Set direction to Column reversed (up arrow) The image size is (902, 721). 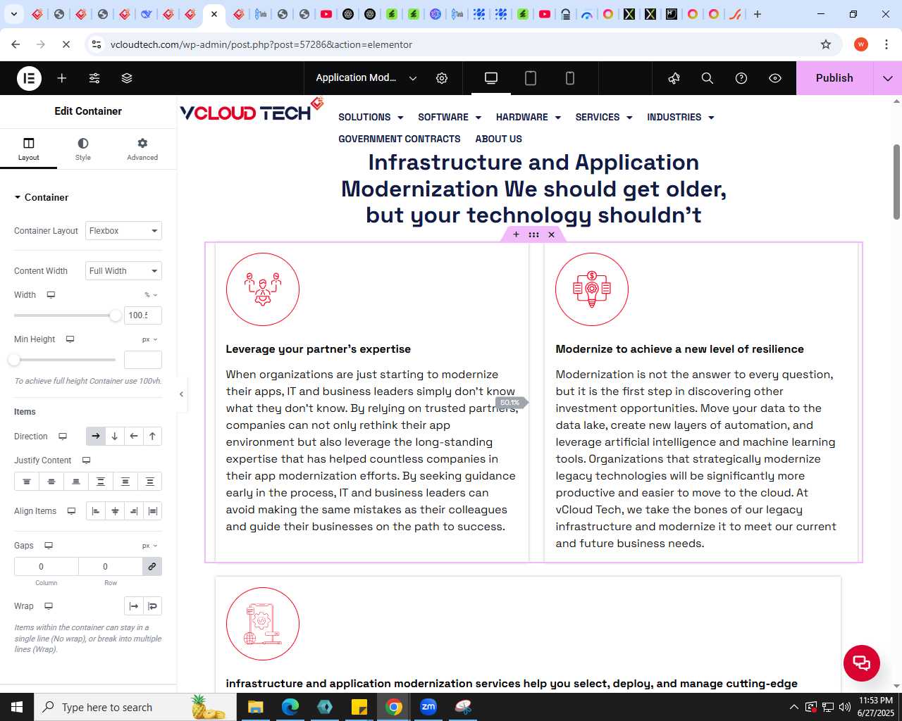pyautogui.click(x=152, y=437)
